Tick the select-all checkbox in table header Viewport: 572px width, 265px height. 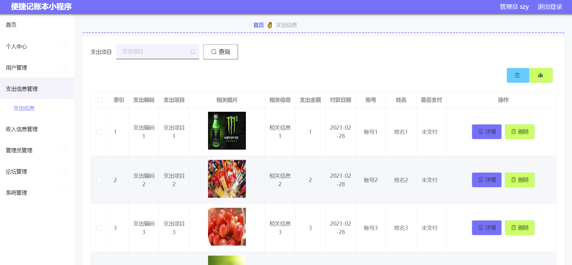tap(100, 100)
